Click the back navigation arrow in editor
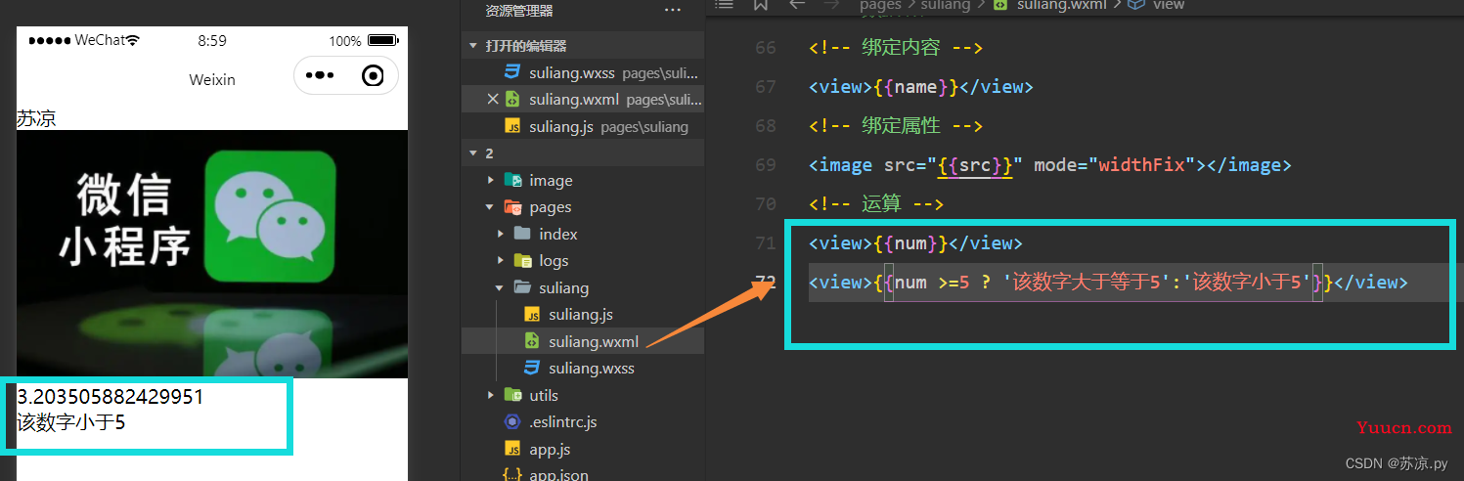The width and height of the screenshot is (1464, 481). click(x=797, y=5)
